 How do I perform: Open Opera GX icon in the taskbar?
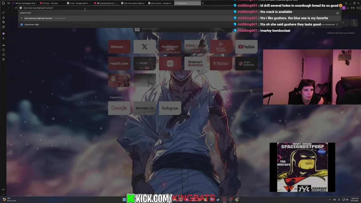[224, 200]
